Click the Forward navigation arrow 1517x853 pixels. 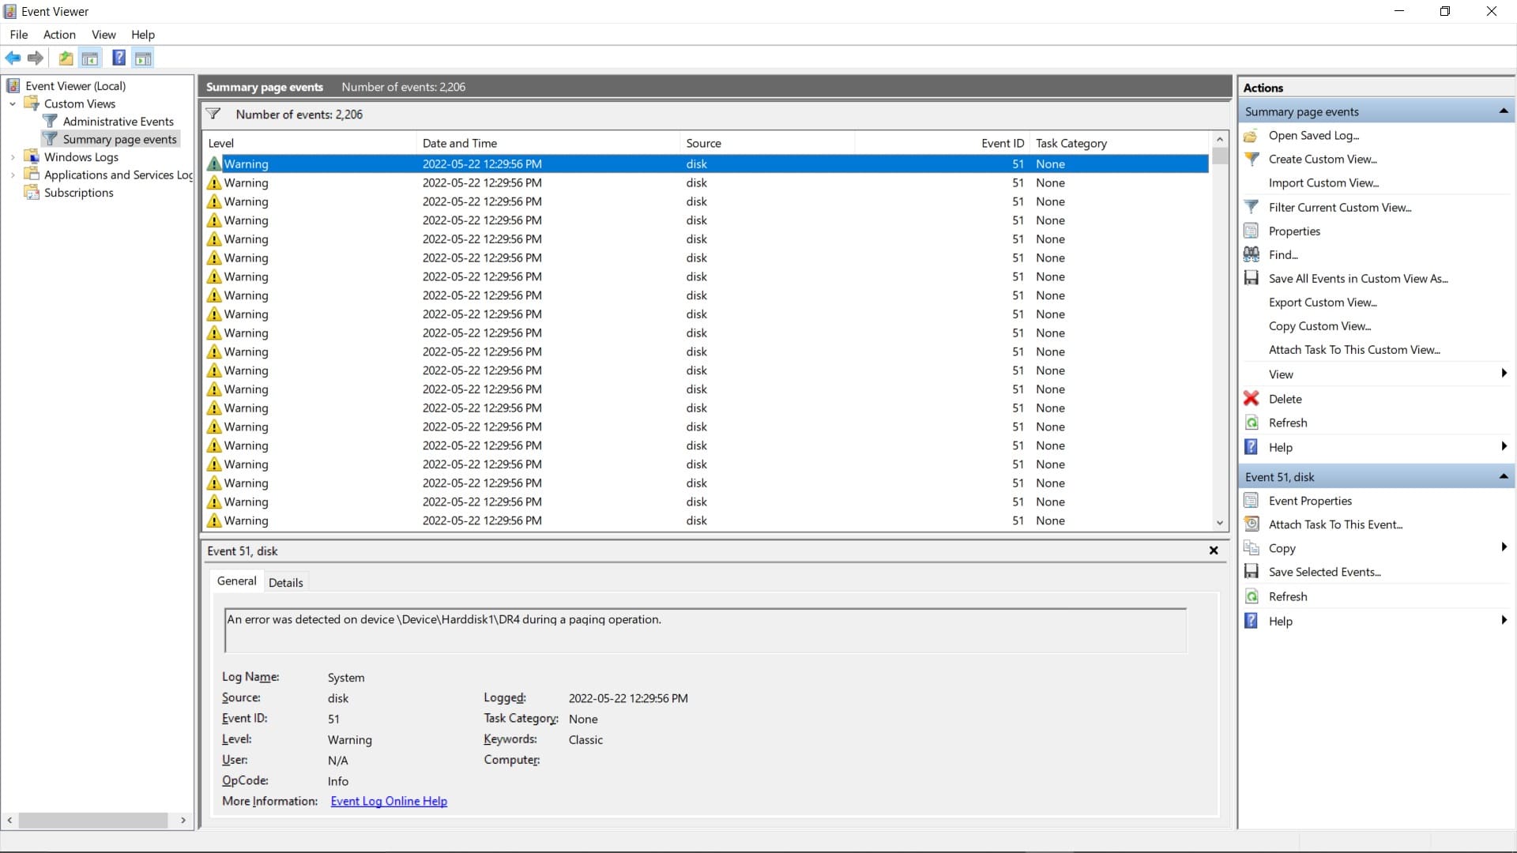[x=35, y=58]
